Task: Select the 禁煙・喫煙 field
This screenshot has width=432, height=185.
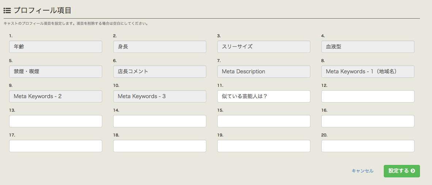Action: click(56, 72)
